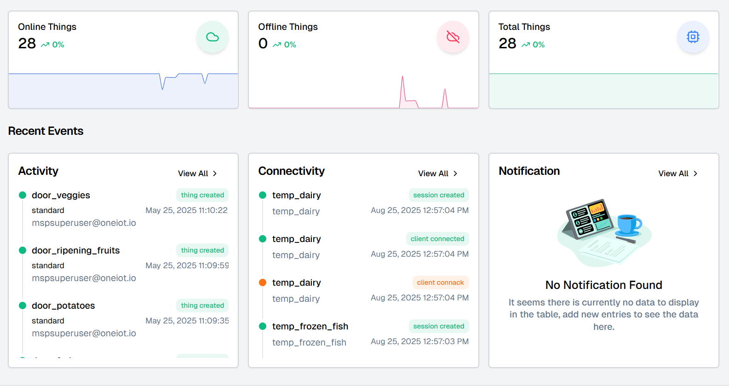Image resolution: width=729 pixels, height=386 pixels.
Task: Click chevron arrow beside Activity View All
Action: coord(215,173)
